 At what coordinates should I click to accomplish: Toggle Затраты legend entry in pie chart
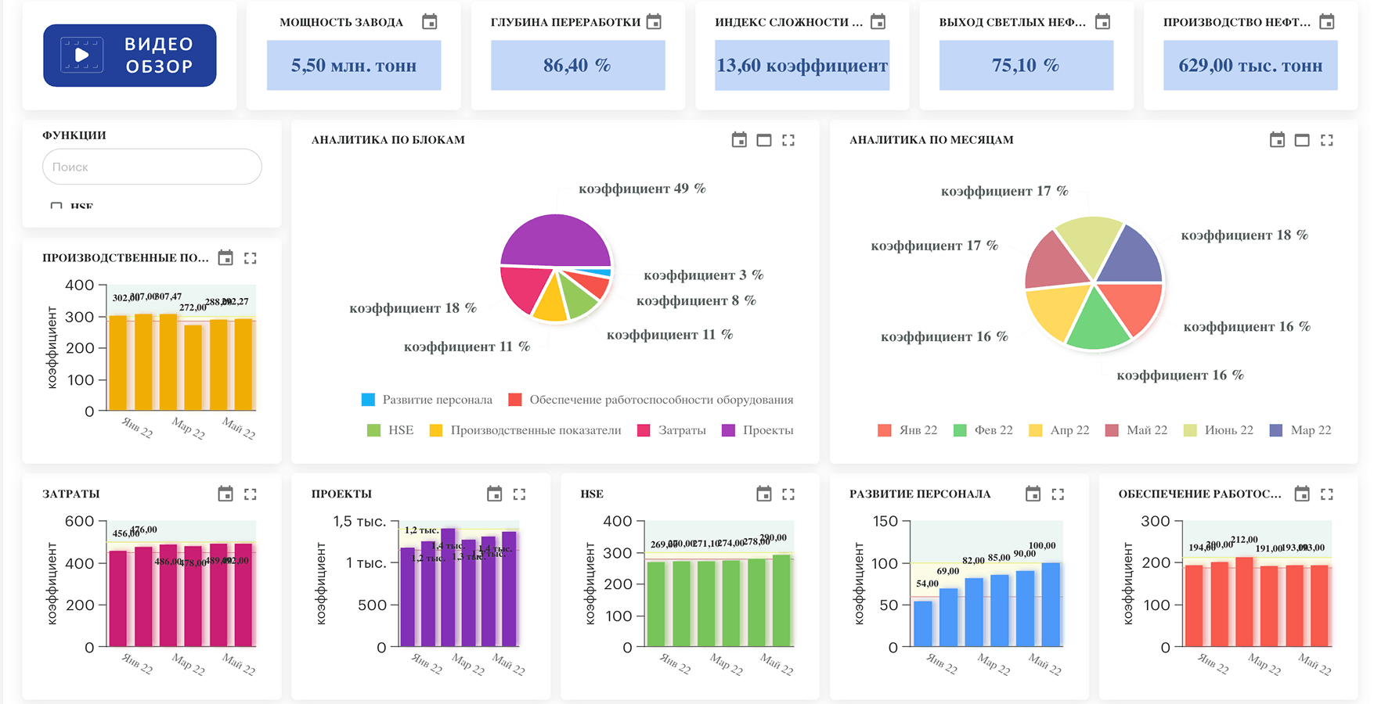672,430
